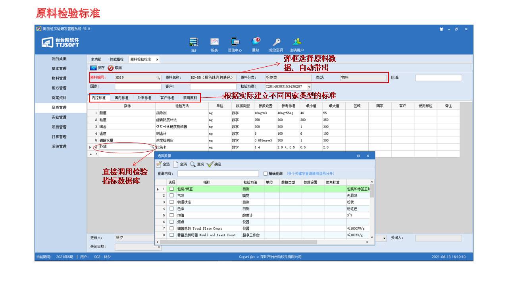
Task: Close the 原料检验标准 tab
Action: coord(157,59)
